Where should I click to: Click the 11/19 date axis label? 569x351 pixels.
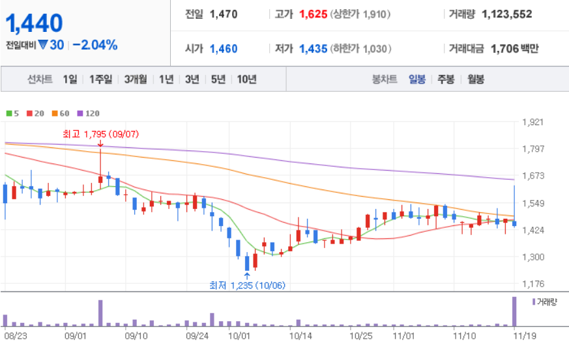(525, 336)
